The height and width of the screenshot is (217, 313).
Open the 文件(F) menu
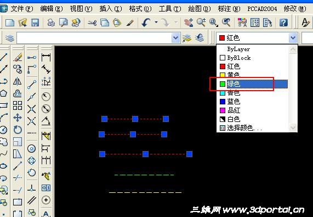pyautogui.click(x=22, y=9)
